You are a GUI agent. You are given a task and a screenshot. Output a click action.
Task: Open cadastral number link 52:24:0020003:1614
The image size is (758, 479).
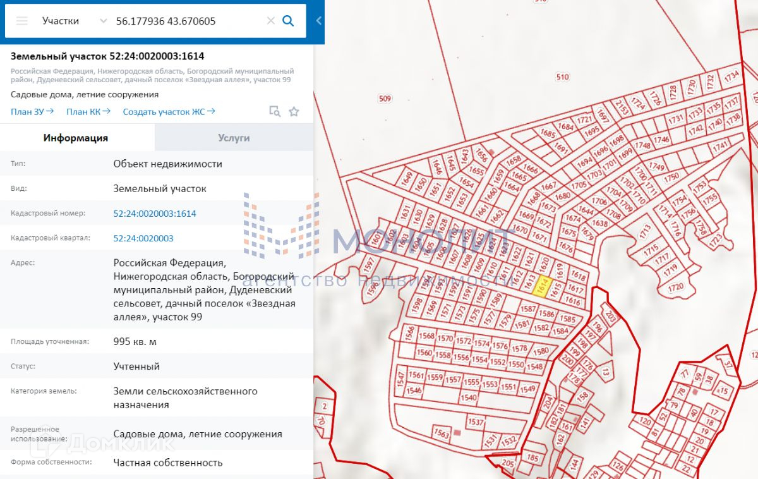click(x=155, y=214)
